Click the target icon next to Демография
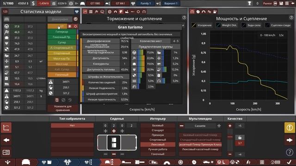 coord(75,19)
